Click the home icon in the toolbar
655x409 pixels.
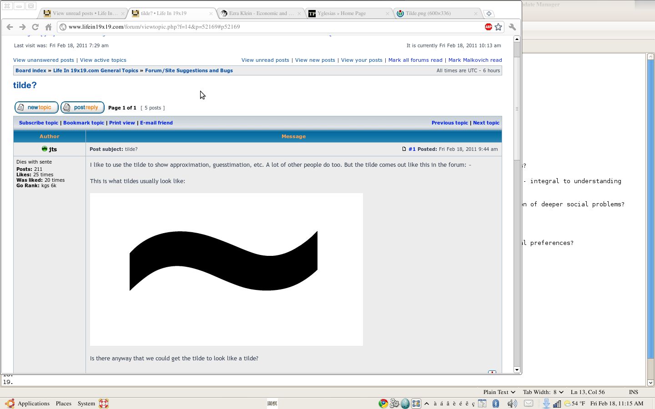pos(48,27)
